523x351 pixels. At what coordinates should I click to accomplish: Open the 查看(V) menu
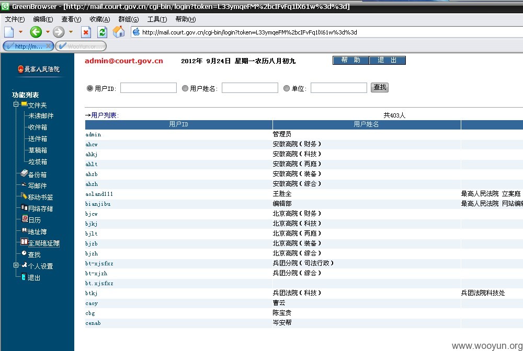click(x=71, y=19)
